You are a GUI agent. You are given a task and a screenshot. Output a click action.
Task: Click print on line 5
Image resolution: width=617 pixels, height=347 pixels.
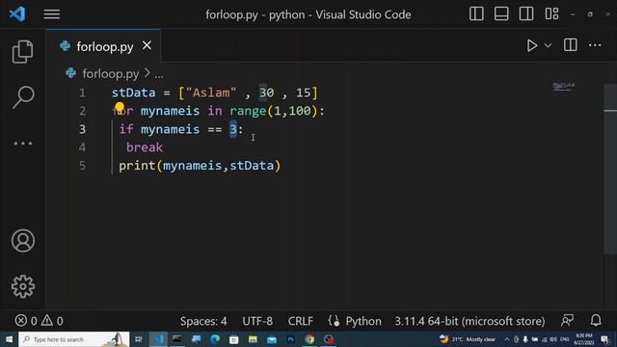click(137, 166)
